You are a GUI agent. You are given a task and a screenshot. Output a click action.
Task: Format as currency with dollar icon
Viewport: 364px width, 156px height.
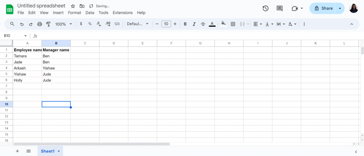[81, 24]
